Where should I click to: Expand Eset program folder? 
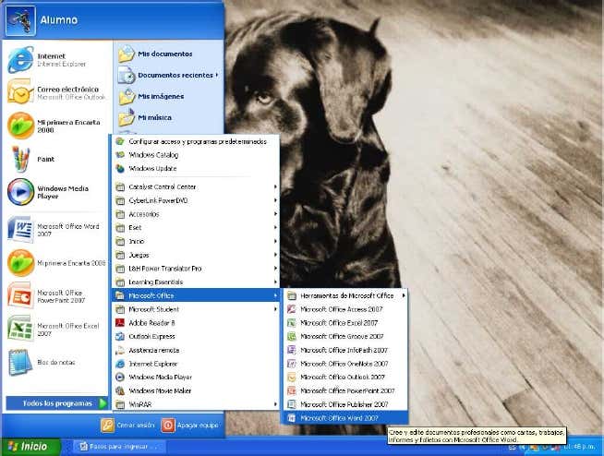[x=195, y=228]
